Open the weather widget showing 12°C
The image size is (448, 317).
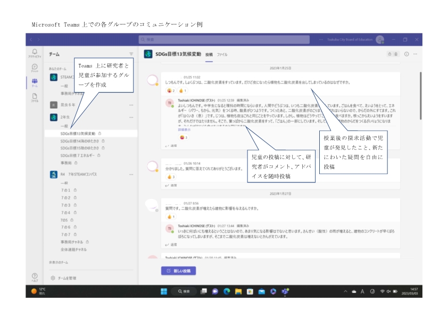(x=38, y=291)
